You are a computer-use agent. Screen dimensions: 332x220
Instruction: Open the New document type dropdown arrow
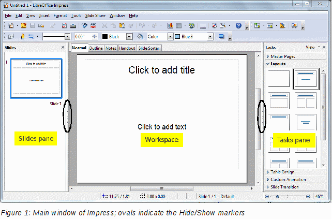click(x=18, y=26)
